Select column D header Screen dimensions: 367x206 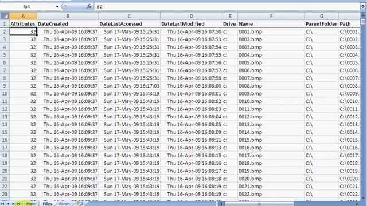[191, 16]
